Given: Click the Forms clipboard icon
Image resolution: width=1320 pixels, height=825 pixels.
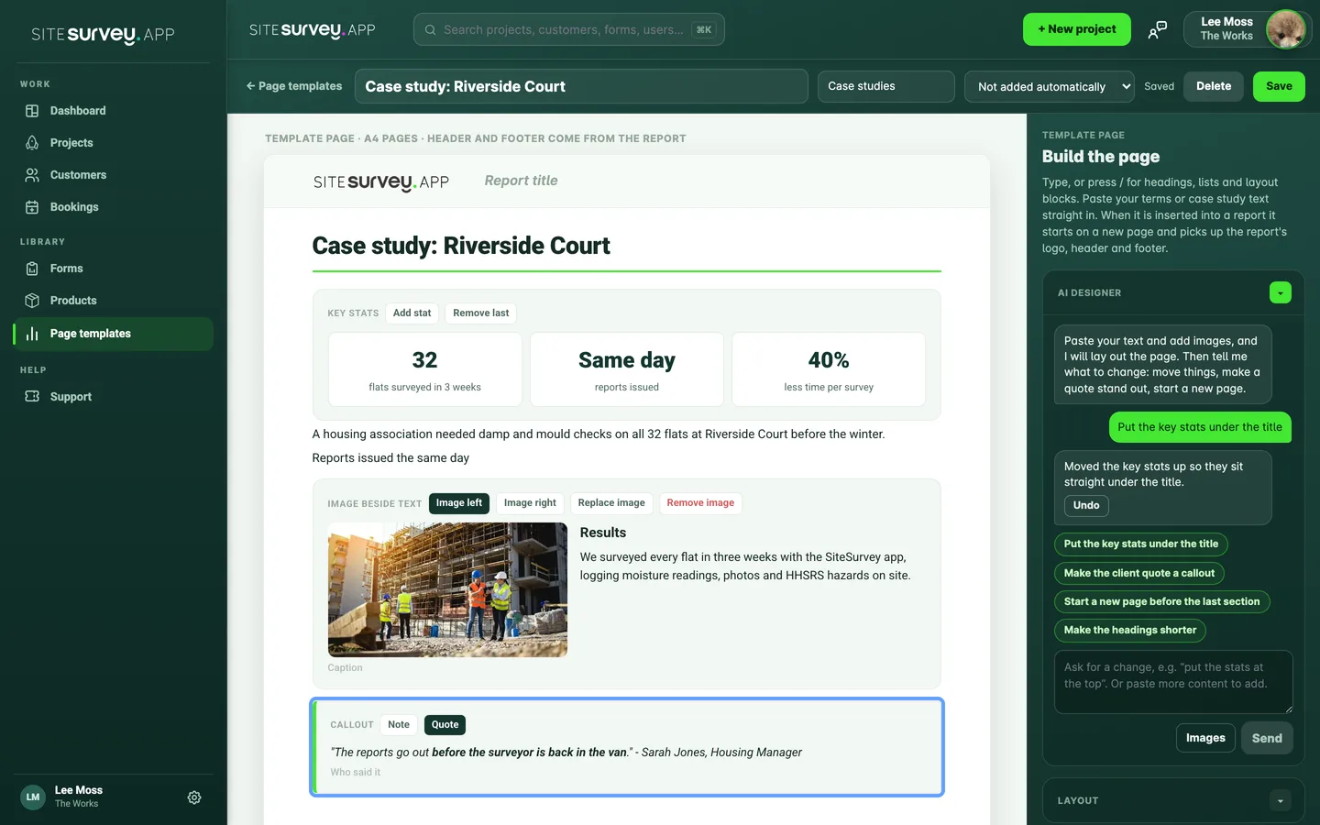Looking at the screenshot, I should pos(32,269).
